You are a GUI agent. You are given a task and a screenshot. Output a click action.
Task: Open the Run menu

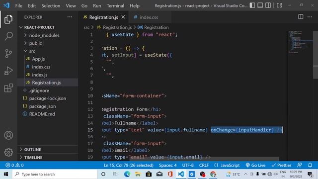tap(97, 5)
